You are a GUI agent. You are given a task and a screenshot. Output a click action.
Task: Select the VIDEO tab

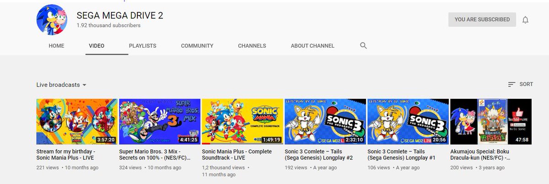97,46
